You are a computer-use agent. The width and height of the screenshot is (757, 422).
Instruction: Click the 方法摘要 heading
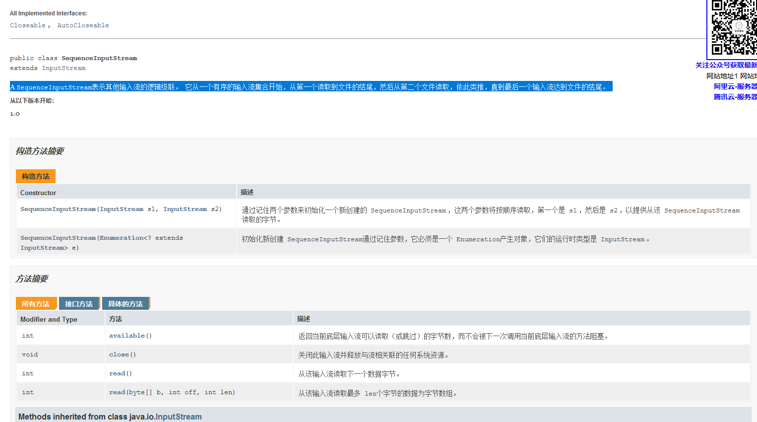tap(32, 279)
